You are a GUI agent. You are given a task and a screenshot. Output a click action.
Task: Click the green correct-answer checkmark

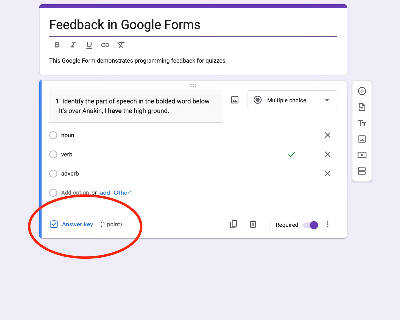[292, 154]
